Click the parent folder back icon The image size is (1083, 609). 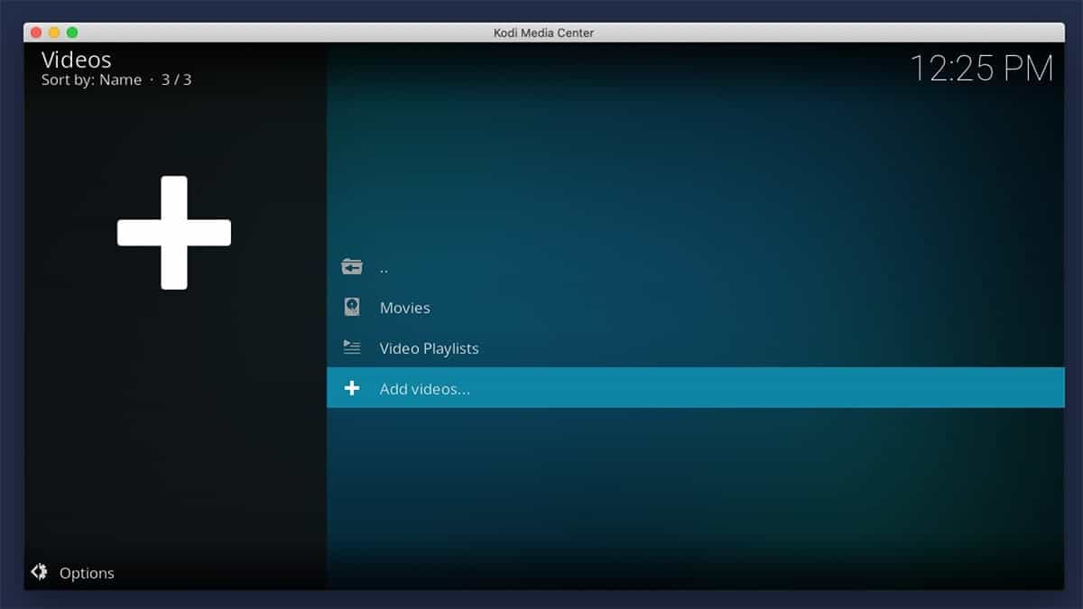352,267
